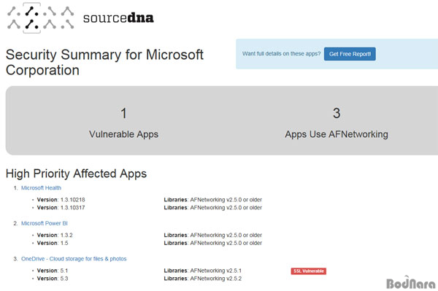
Task: Select the Microsoft Health version 1.3.10218 entry
Action: pyautogui.click(x=61, y=200)
